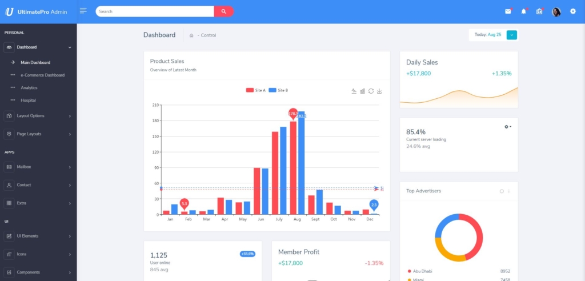The height and width of the screenshot is (281, 585).
Task: Open the user profile avatar
Action: 556,11
